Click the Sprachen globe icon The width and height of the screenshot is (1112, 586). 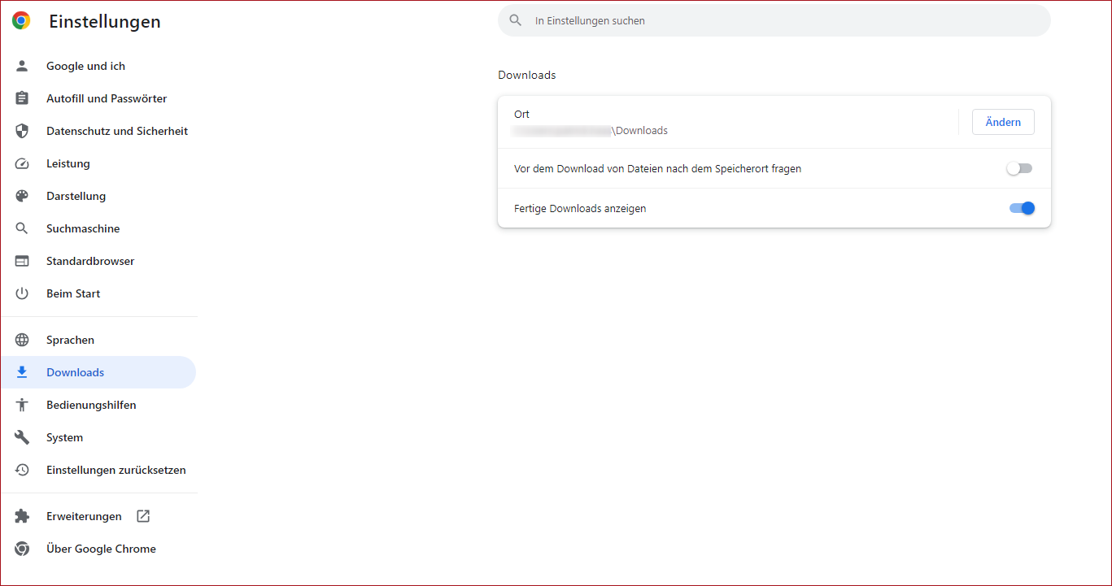(22, 340)
